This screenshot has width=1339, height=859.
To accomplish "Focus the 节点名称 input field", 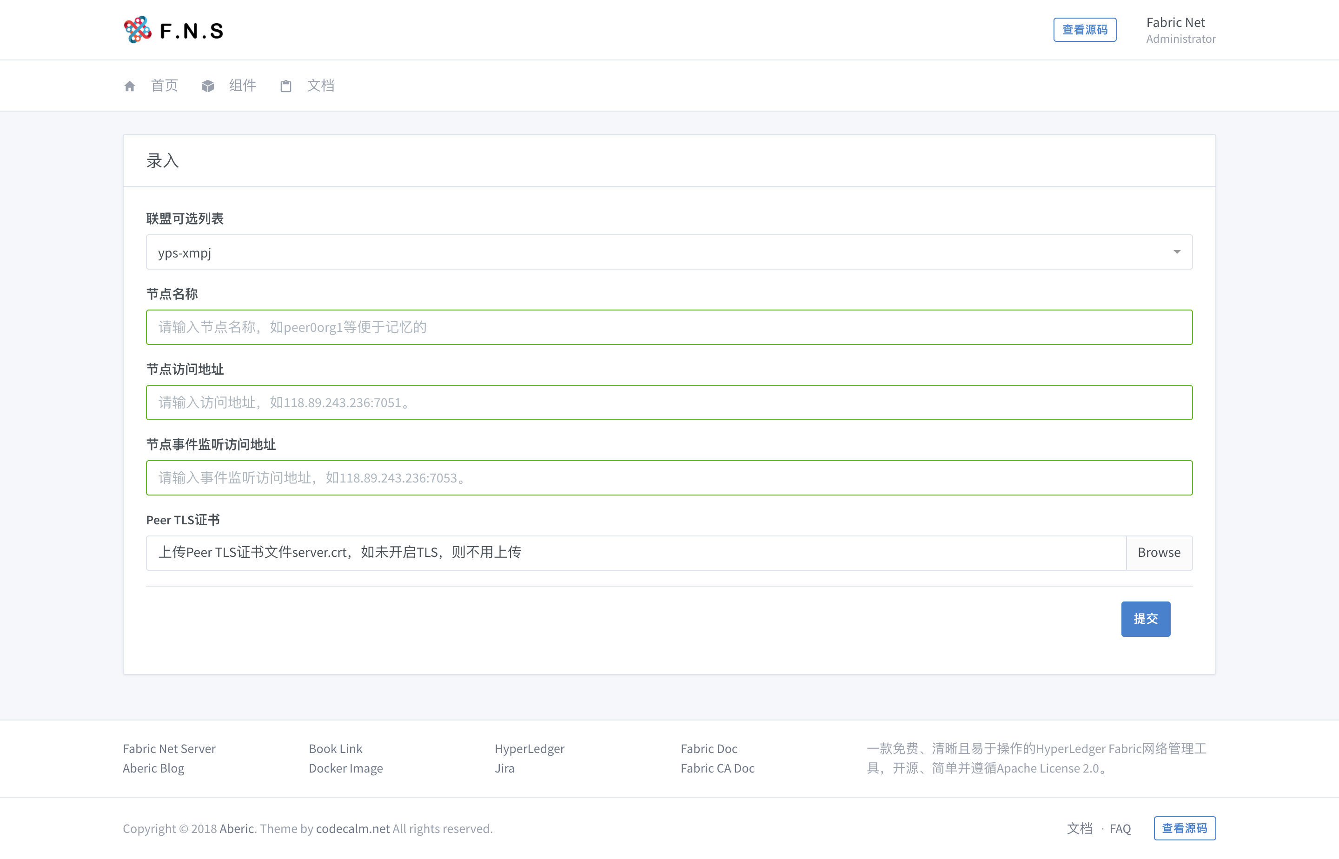I will click(669, 327).
